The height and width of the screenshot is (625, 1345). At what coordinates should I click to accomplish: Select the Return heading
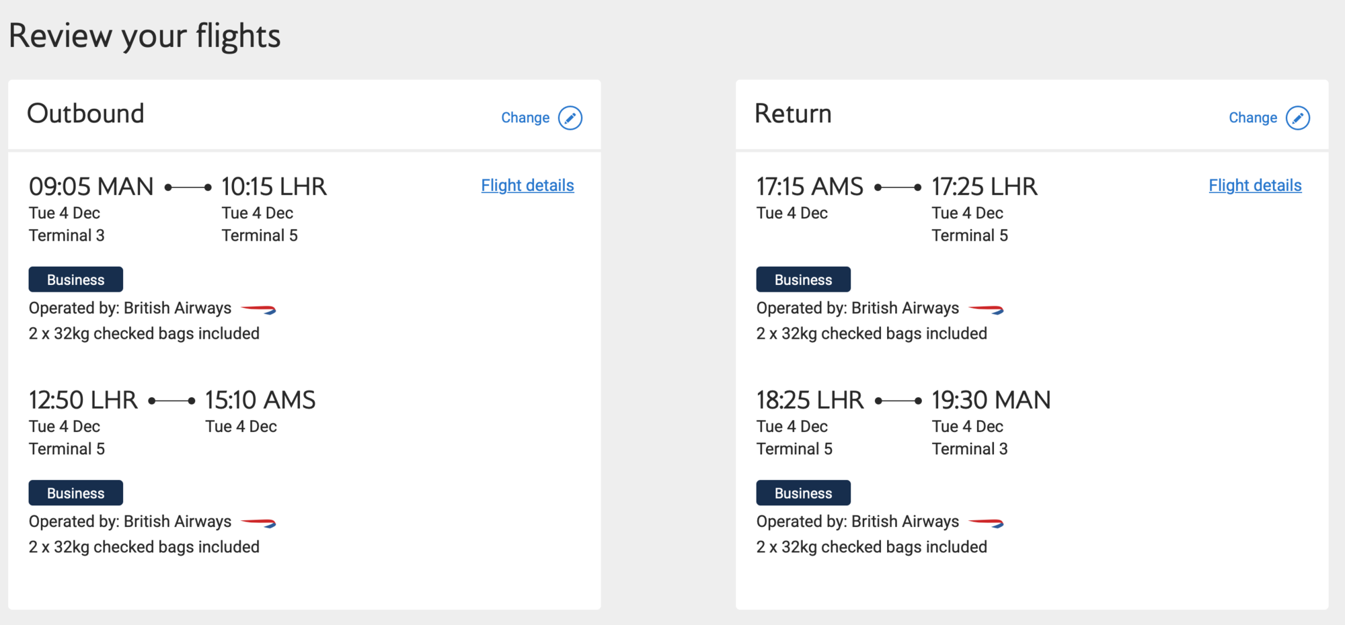[x=793, y=114]
